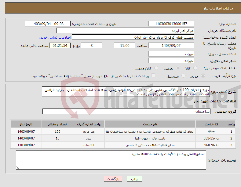
Task: Select the کالا radio button
Action: click(195, 68)
